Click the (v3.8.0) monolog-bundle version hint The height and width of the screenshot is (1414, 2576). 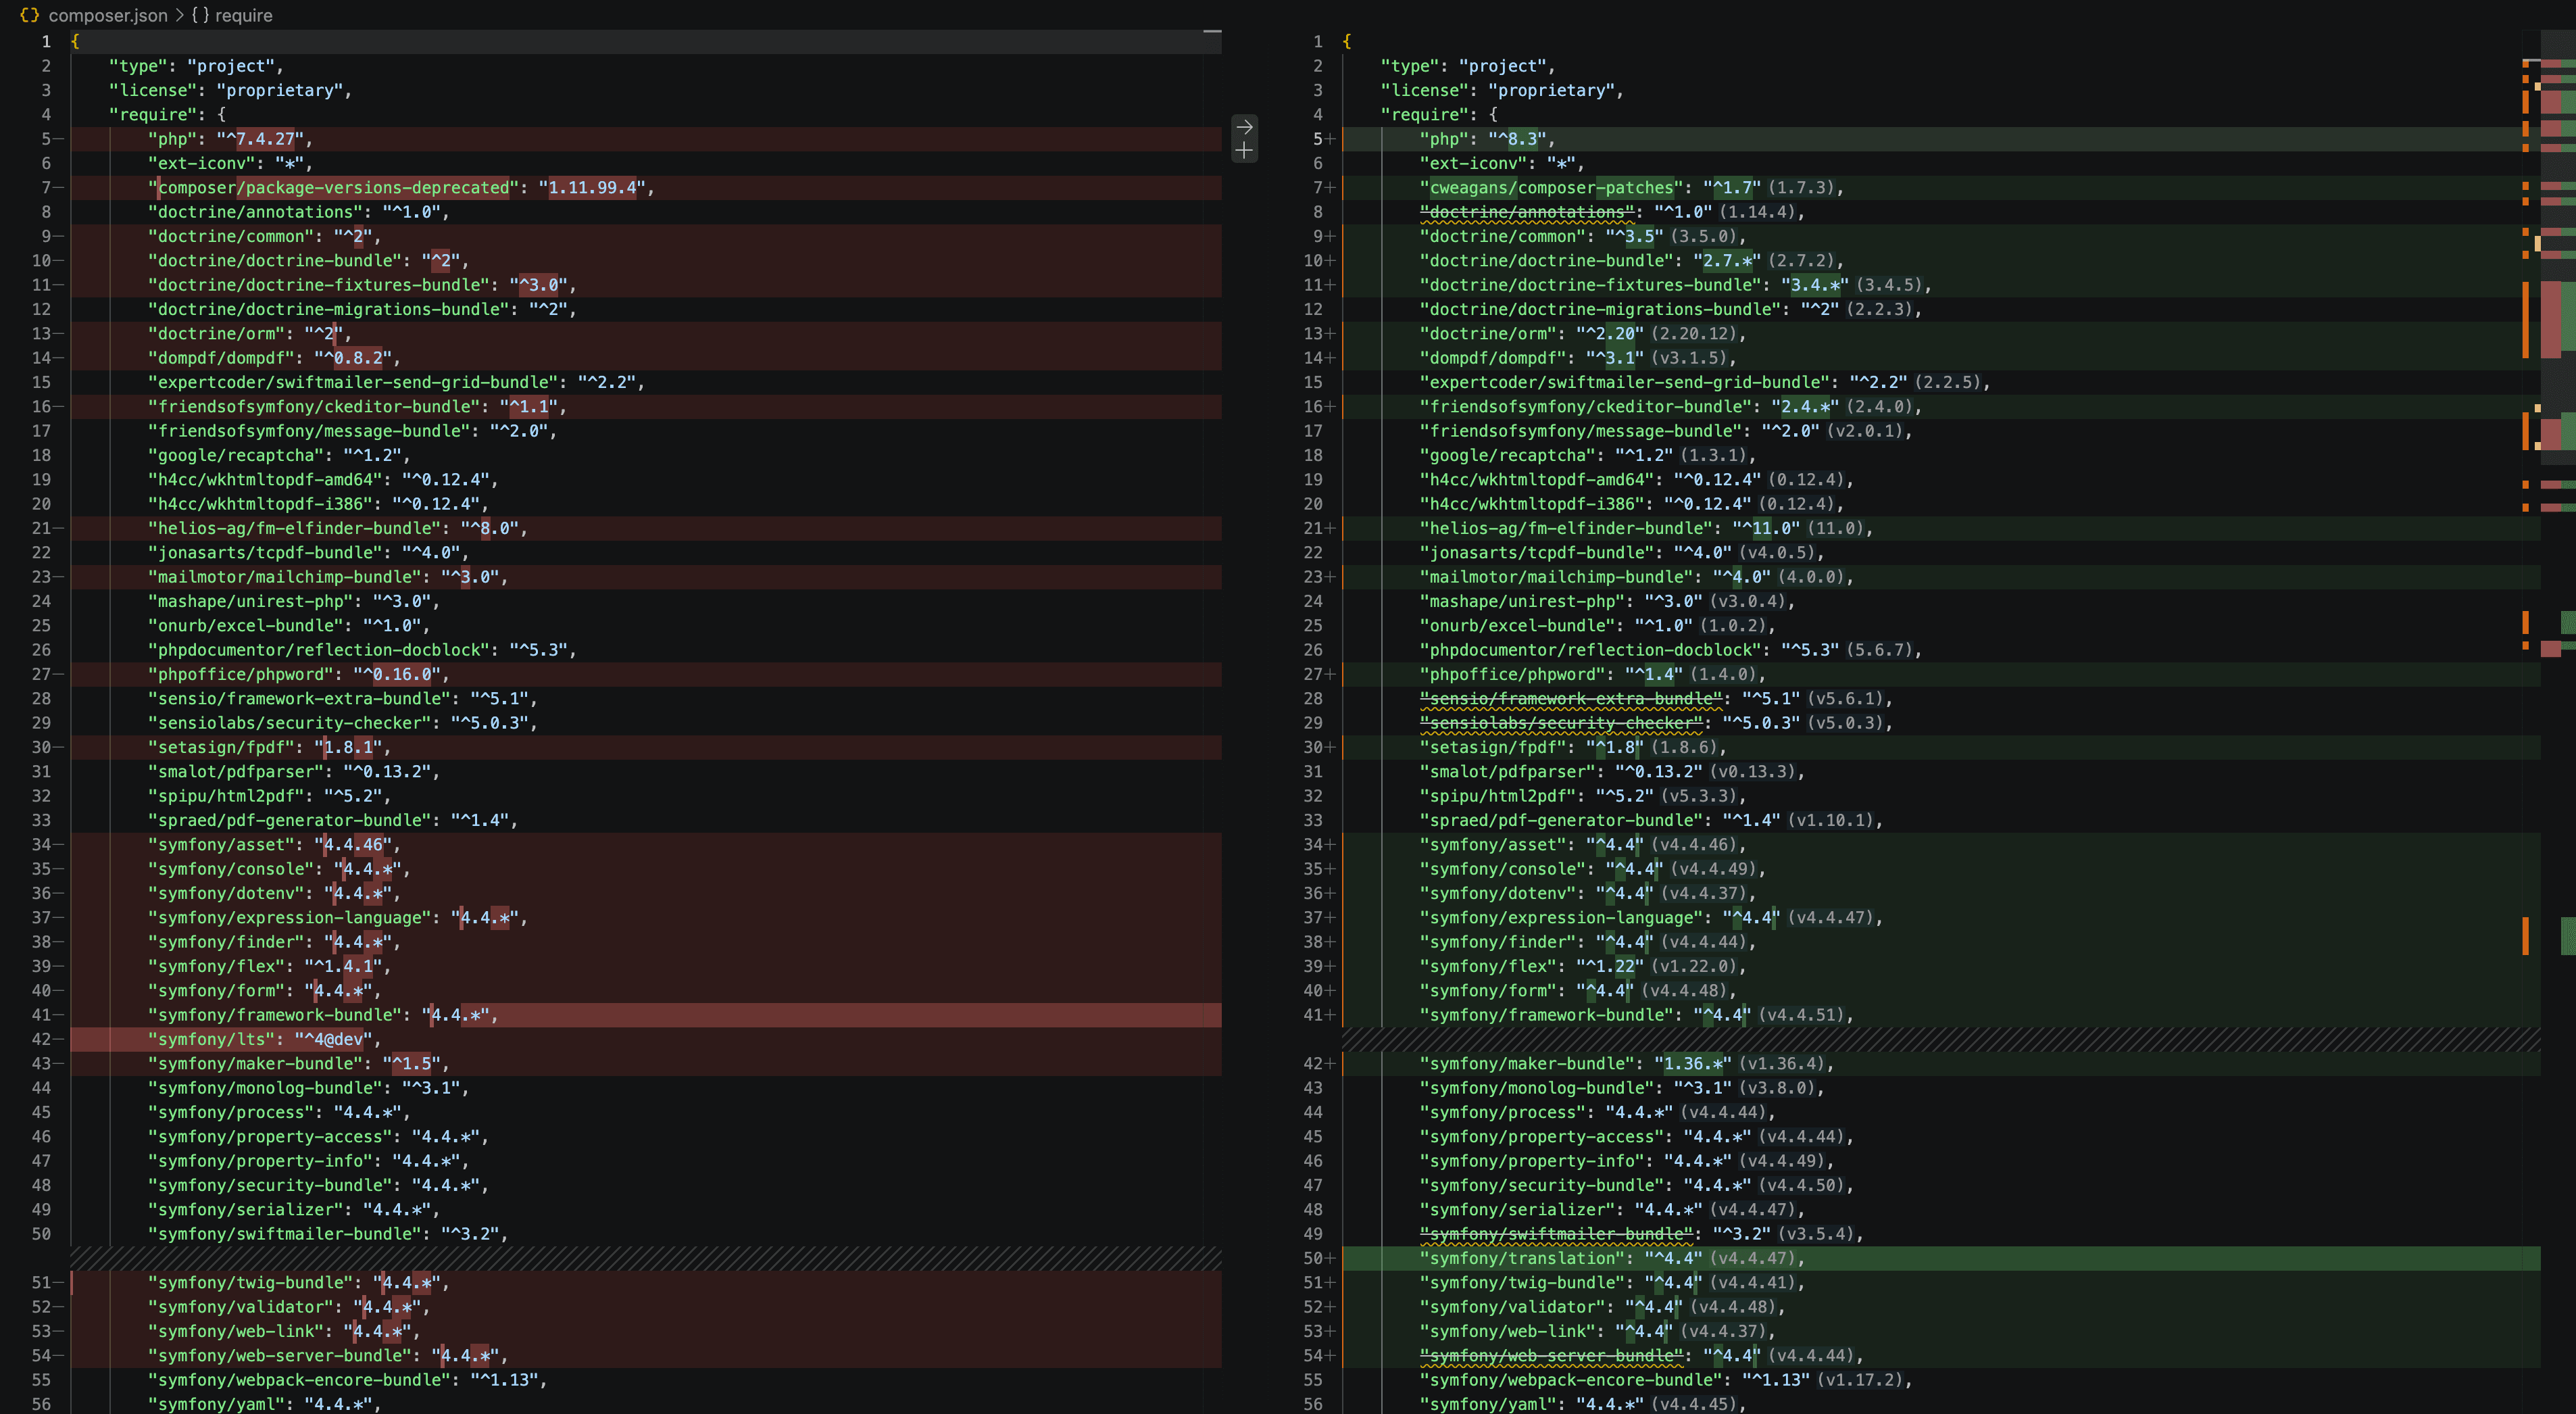coord(1777,1088)
